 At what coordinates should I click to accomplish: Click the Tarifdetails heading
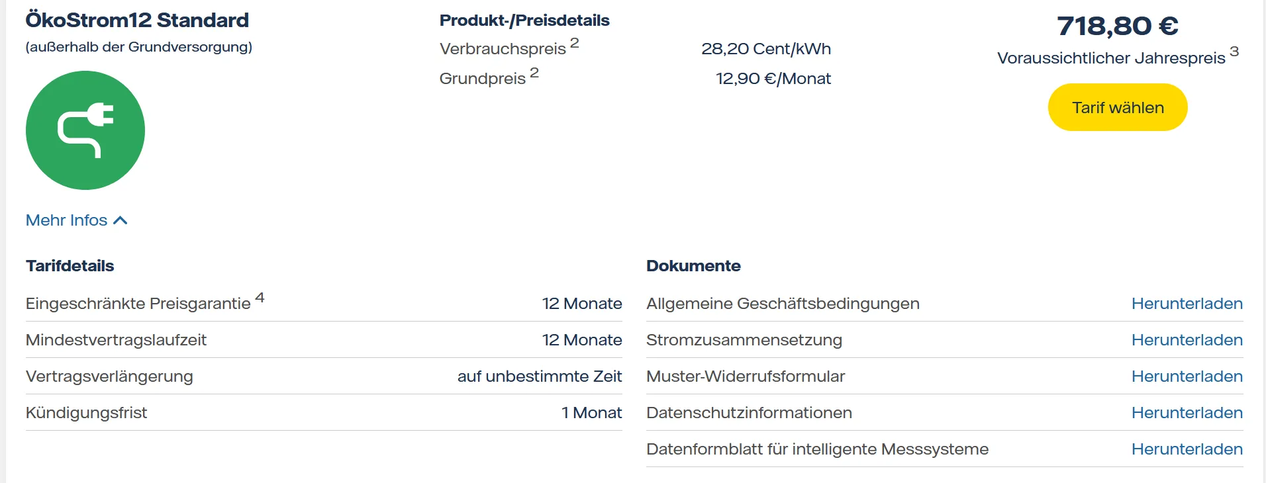pyautogui.click(x=70, y=266)
